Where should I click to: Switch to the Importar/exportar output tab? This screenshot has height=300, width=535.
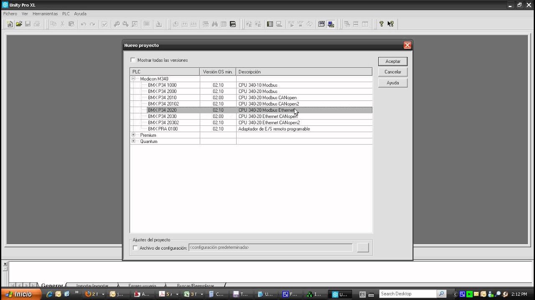click(x=92, y=286)
